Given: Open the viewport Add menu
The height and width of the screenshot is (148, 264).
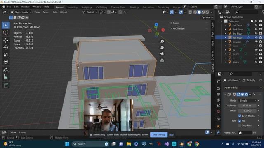Looking at the screenshot, I should [x=55, y=12].
